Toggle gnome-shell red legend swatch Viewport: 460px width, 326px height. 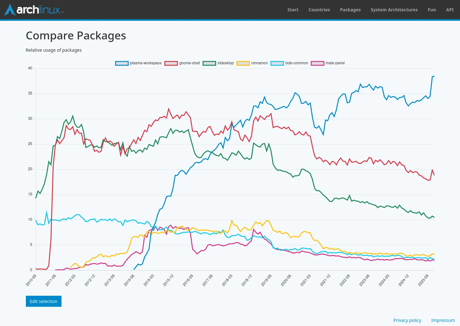click(x=171, y=63)
